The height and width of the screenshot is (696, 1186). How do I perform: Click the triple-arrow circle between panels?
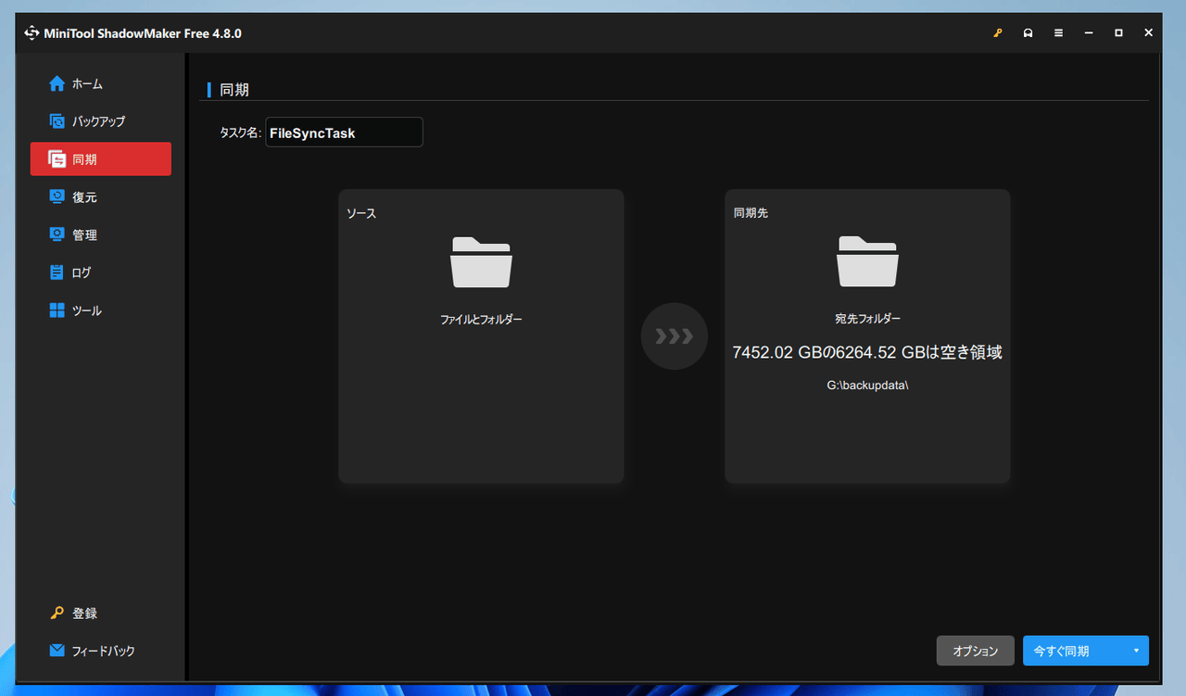coord(675,336)
